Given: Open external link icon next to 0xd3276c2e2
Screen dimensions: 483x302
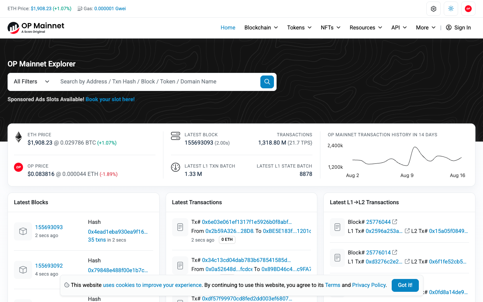Looking at the screenshot, I should click(407, 261).
